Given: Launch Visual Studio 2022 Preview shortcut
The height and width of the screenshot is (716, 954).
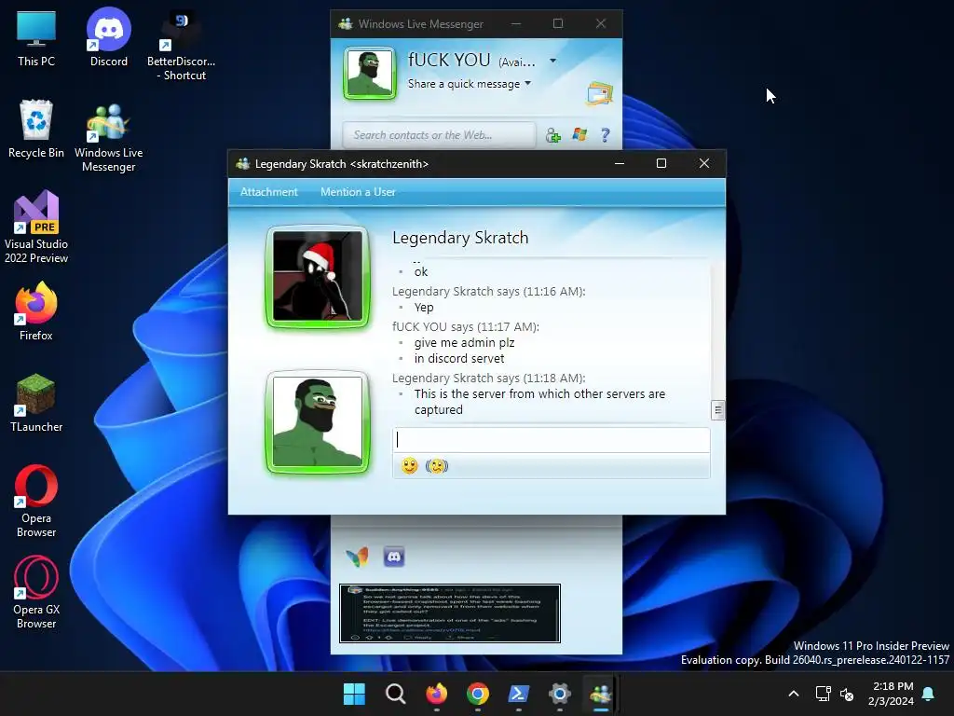Looking at the screenshot, I should (36, 227).
